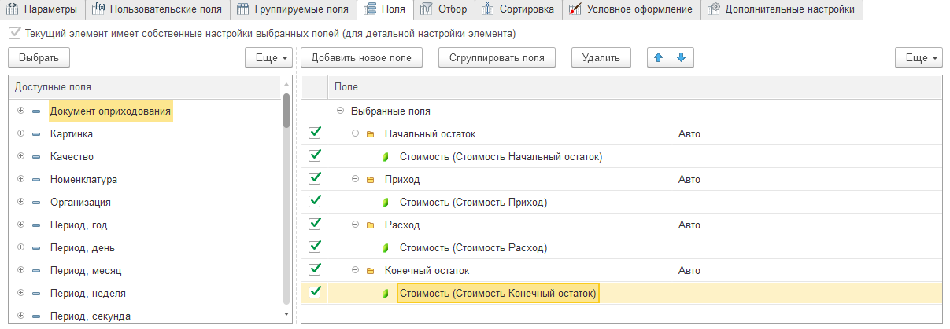Click Добавить новое поле button
Screen dimensions: 950x329
[x=361, y=57]
